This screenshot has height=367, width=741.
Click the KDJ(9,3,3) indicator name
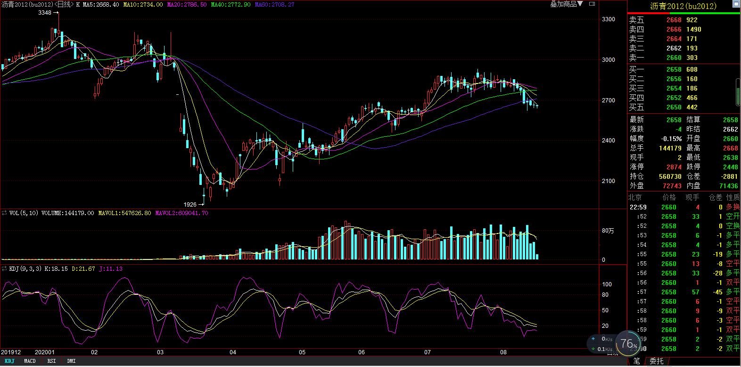pos(25,269)
